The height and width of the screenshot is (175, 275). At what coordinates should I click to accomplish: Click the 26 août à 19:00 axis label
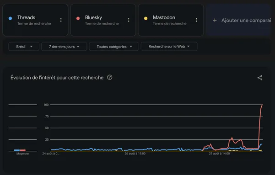pyautogui.click(x=135, y=154)
